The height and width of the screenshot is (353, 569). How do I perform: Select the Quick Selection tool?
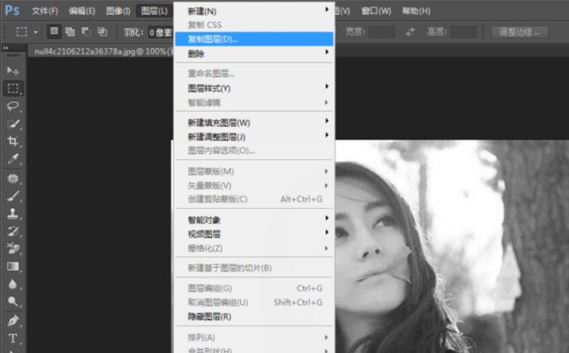(13, 123)
